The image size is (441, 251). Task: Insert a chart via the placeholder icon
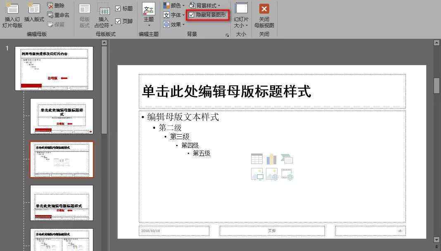[x=271, y=159]
